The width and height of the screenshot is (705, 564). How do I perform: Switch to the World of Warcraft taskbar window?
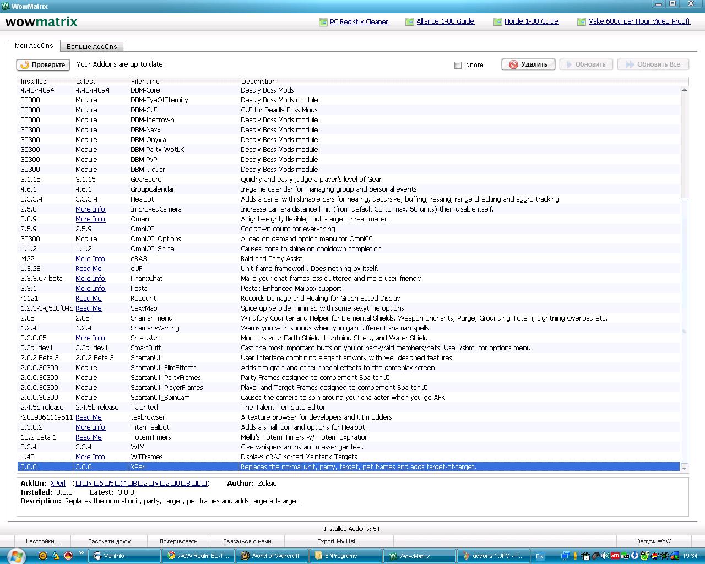(273, 556)
